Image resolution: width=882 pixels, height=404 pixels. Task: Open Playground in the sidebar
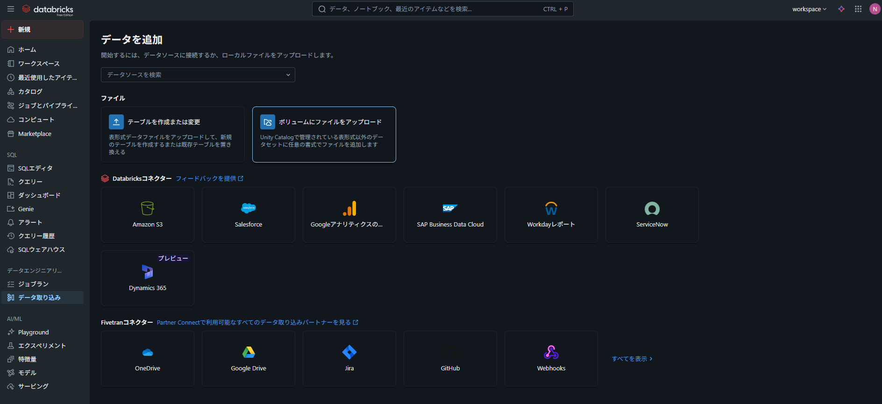point(43,332)
